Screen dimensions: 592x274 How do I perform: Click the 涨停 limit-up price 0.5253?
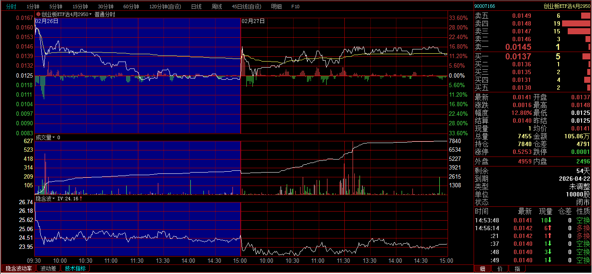pos(522,152)
